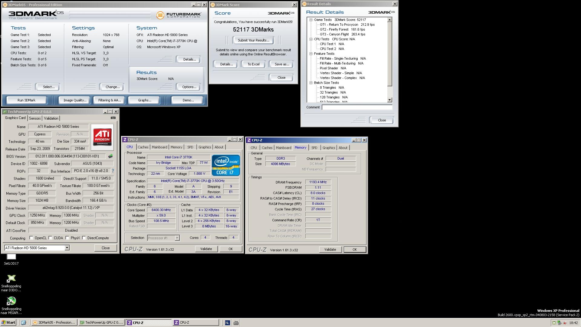
Task: Click the green BIOS save chip icon
Action: [110, 156]
